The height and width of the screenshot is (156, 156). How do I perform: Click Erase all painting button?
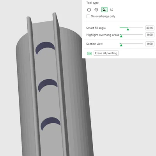click(x=106, y=53)
